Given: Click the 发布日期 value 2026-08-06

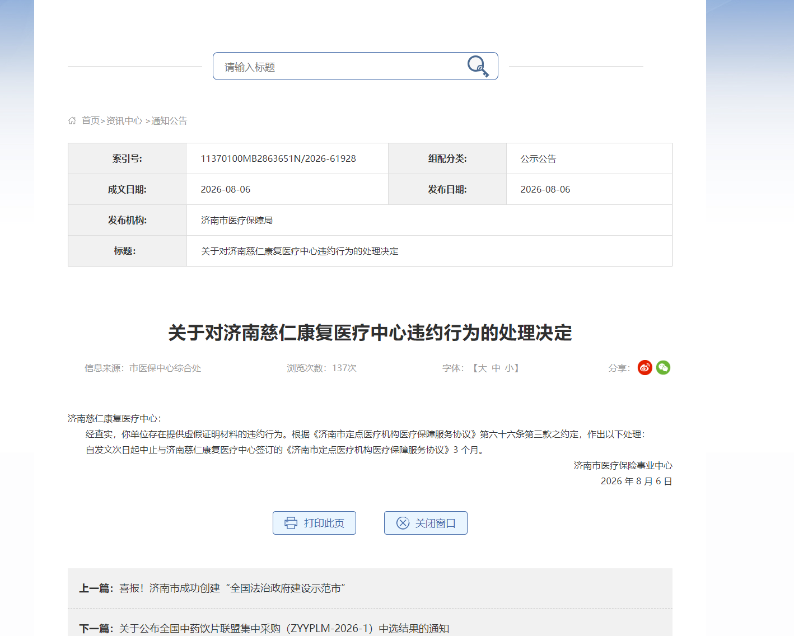Looking at the screenshot, I should pyautogui.click(x=545, y=189).
